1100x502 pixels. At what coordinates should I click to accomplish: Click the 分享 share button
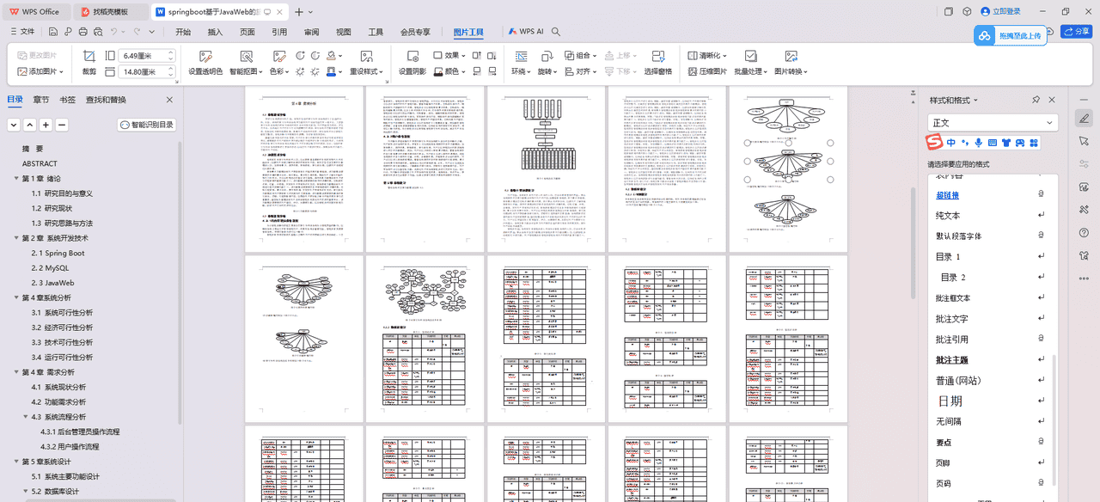1075,31
